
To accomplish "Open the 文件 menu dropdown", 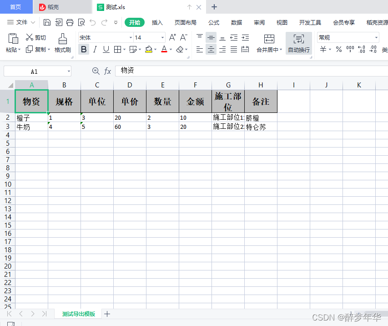I will click(x=21, y=22).
